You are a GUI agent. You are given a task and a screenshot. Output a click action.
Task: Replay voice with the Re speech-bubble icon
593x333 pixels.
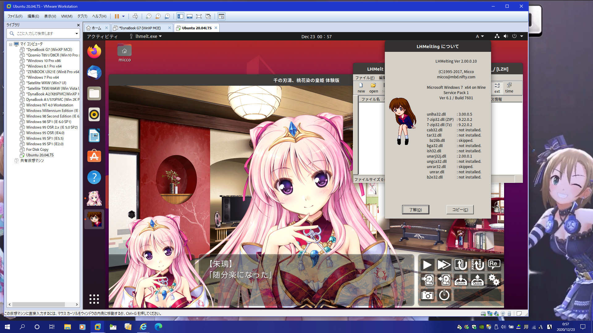tap(494, 264)
